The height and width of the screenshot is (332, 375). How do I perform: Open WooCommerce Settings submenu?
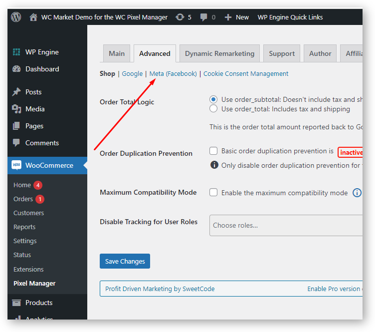(25, 241)
